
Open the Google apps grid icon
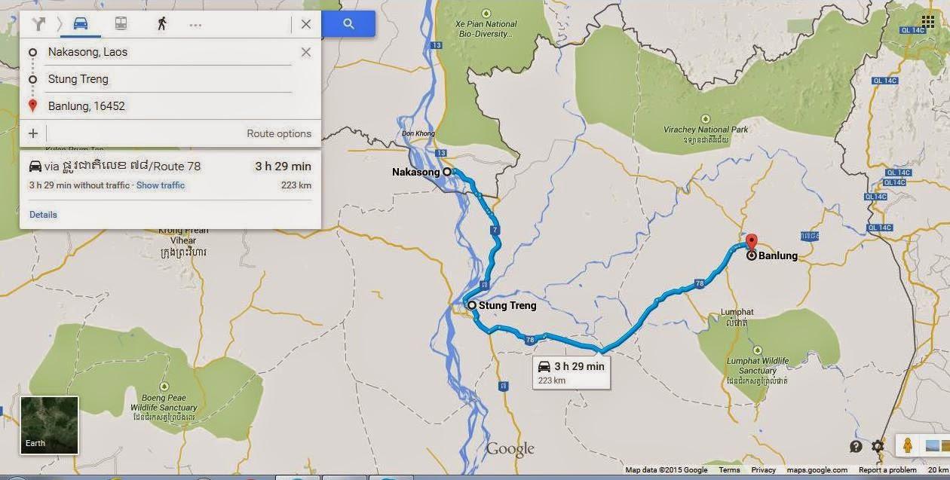point(928,21)
